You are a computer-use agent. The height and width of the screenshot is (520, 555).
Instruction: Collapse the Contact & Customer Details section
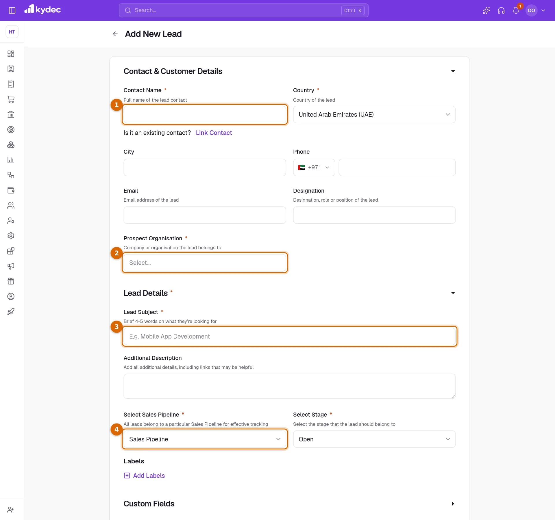[453, 71]
